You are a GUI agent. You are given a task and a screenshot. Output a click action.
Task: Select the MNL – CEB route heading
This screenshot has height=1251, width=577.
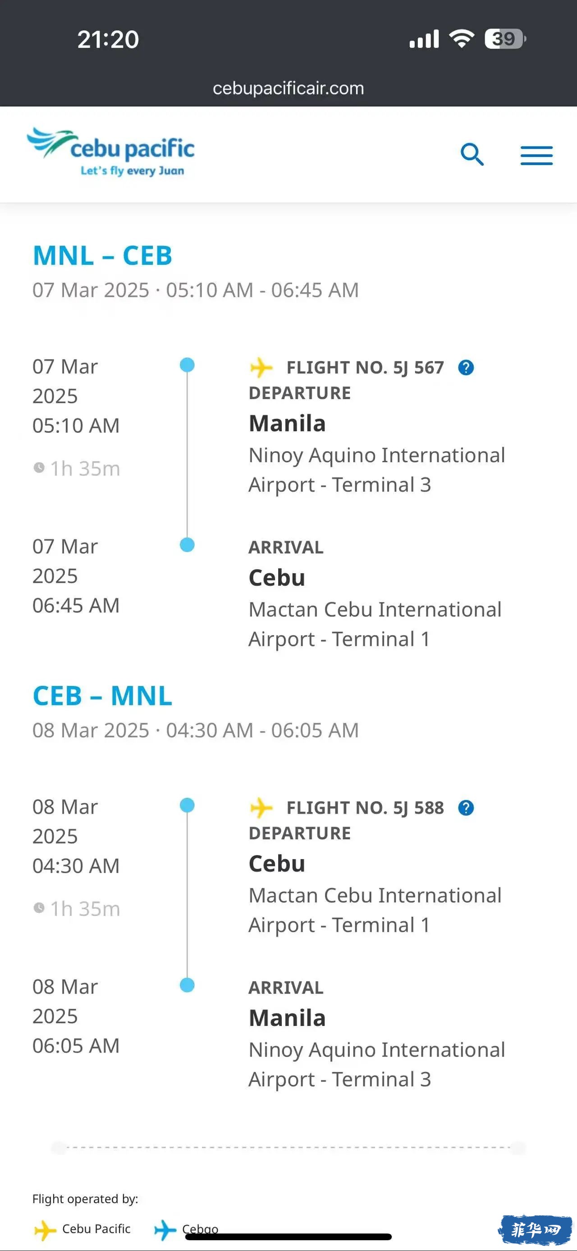pyautogui.click(x=102, y=256)
